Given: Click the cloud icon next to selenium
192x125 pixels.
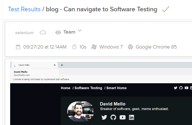Looking at the screenshot, I should click(x=43, y=32).
